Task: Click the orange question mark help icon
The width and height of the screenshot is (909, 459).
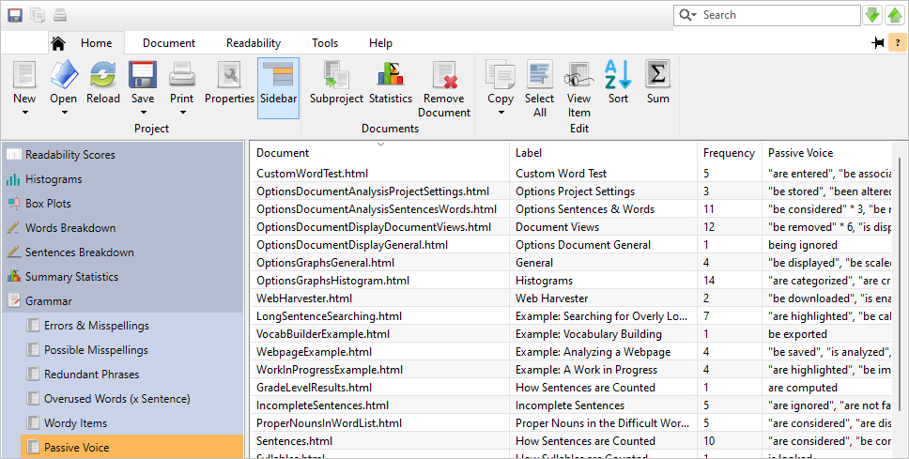Action: tap(898, 42)
